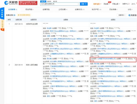Viewport: 137px width, 104px height.
Task: Open the 司法风险 tab
Action: [29, 9]
